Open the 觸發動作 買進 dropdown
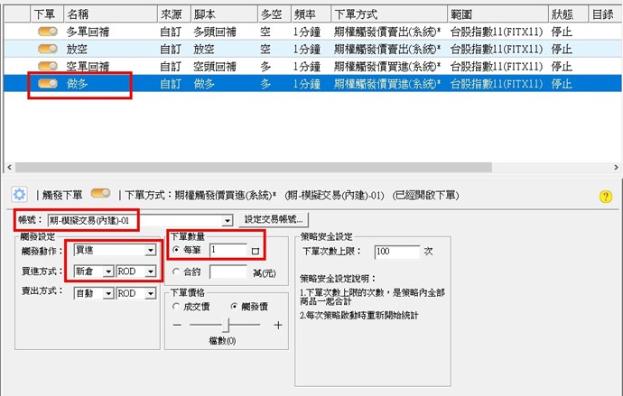Viewport: 623px width, 396px height. click(151, 250)
